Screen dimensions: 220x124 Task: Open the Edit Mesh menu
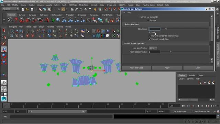pos(73,5)
